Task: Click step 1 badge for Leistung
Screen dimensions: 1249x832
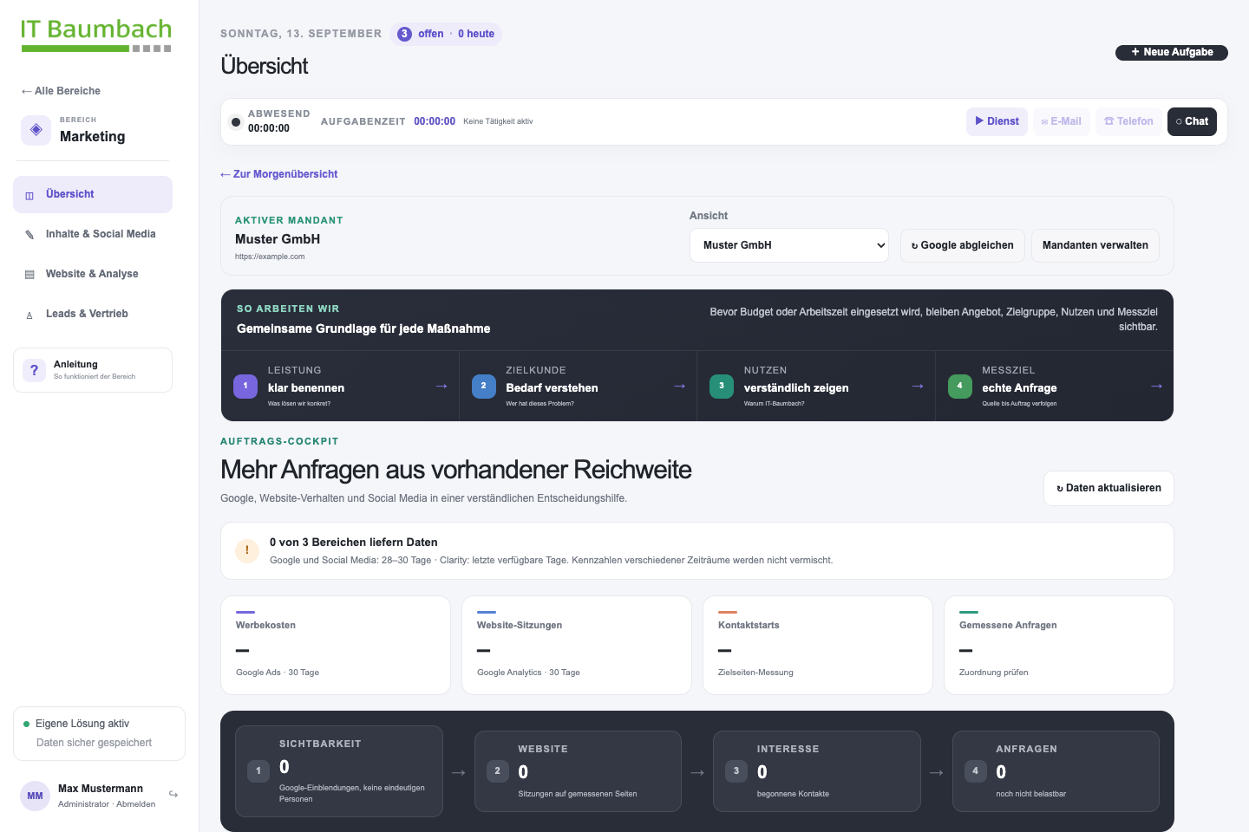Action: [x=245, y=386]
